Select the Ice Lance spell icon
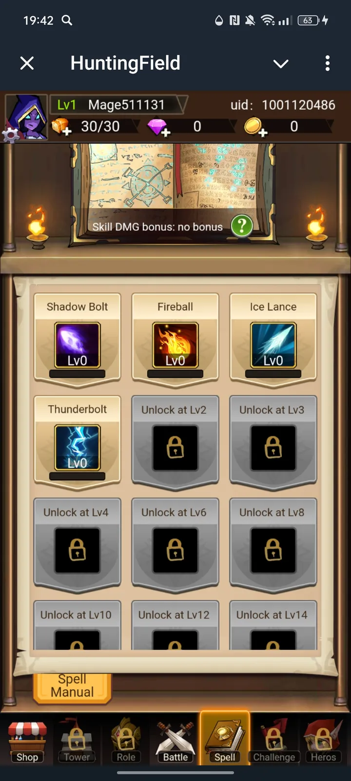The image size is (351, 781). (273, 345)
